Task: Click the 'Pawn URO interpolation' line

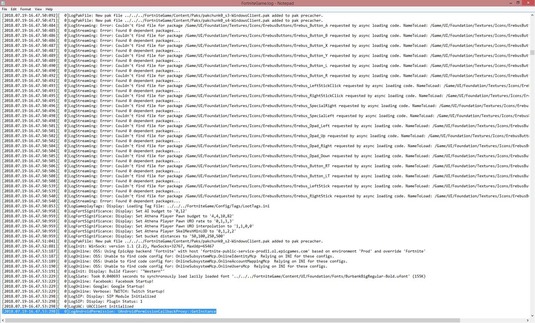Action: tap(128, 226)
